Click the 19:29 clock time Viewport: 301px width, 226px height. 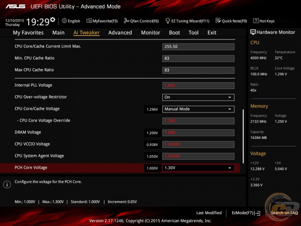point(38,22)
